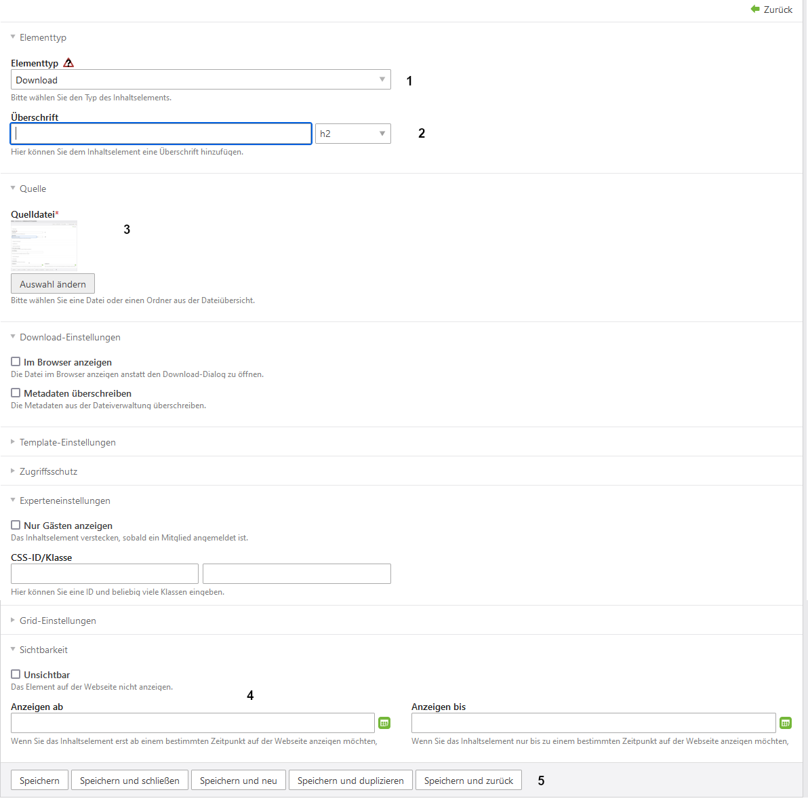Enable Nur Gästen anzeigen option
The width and height of the screenshot is (808, 807).
pos(16,526)
